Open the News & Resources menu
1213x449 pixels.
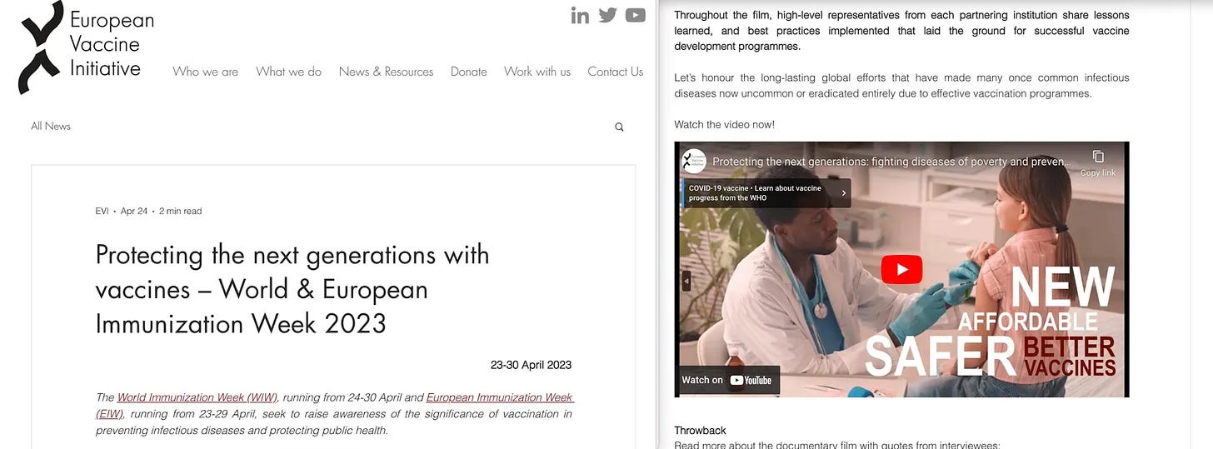tap(386, 72)
